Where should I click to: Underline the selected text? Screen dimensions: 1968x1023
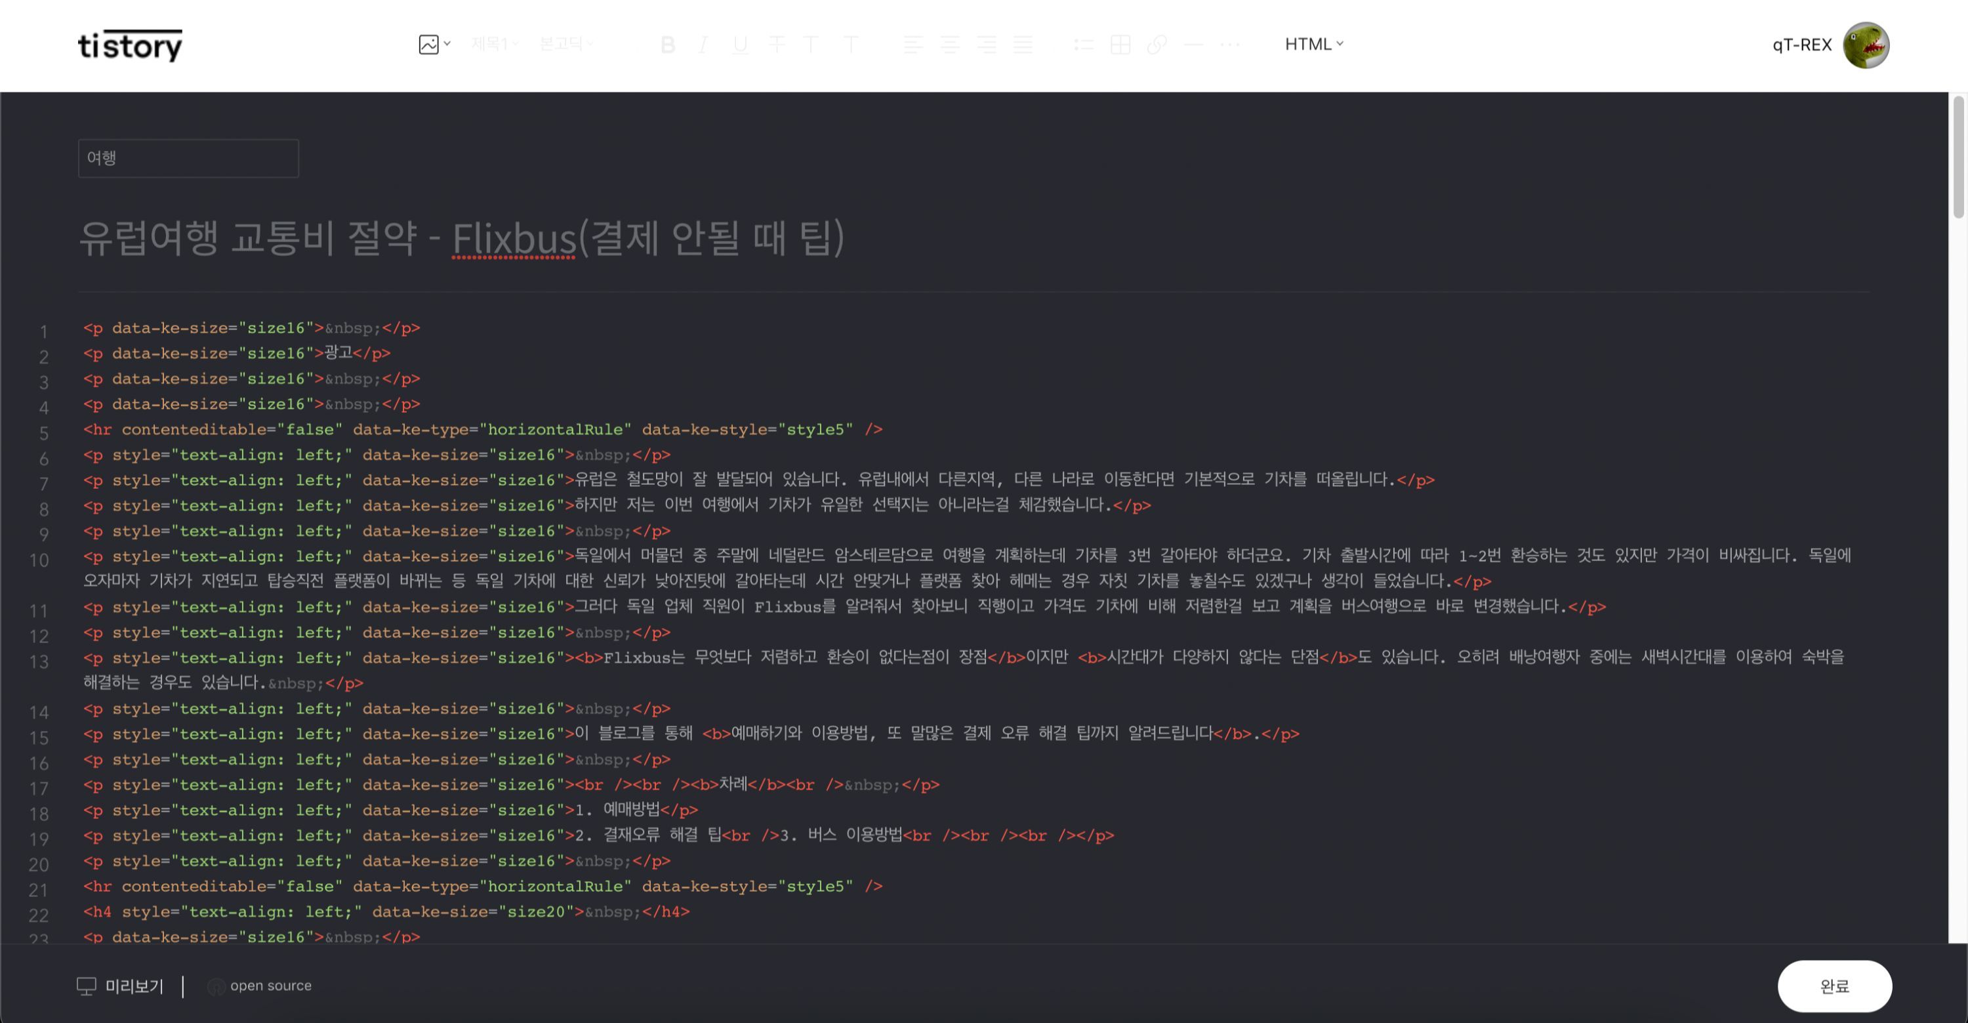point(738,45)
